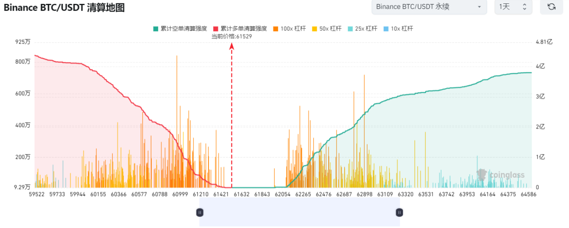
Task: Click the 当前价格:61529 label
Action: [232, 36]
